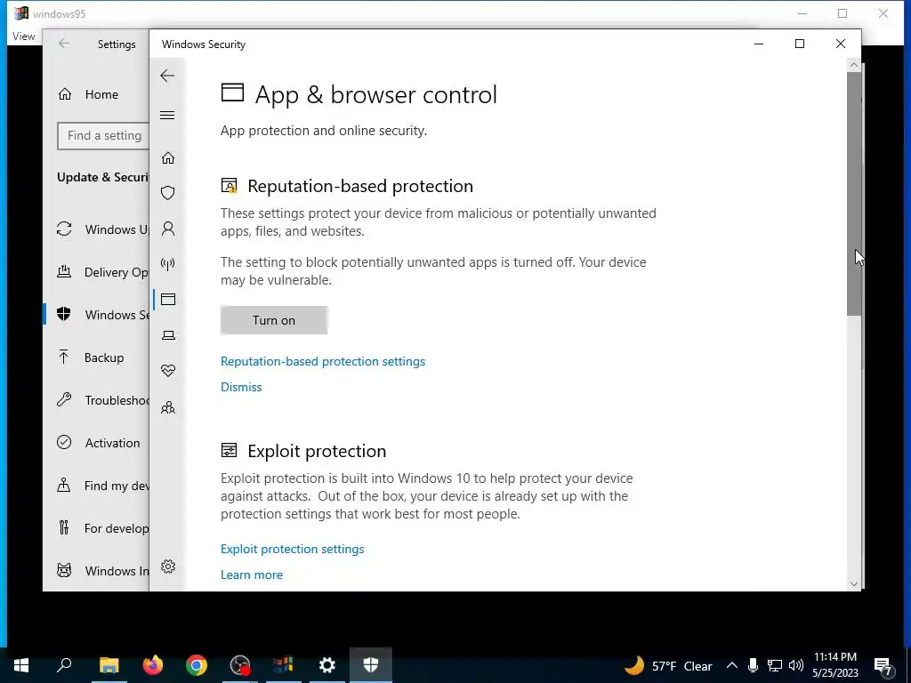
Task: Open Windows Insider Program in Settings sidebar
Action: [96, 571]
